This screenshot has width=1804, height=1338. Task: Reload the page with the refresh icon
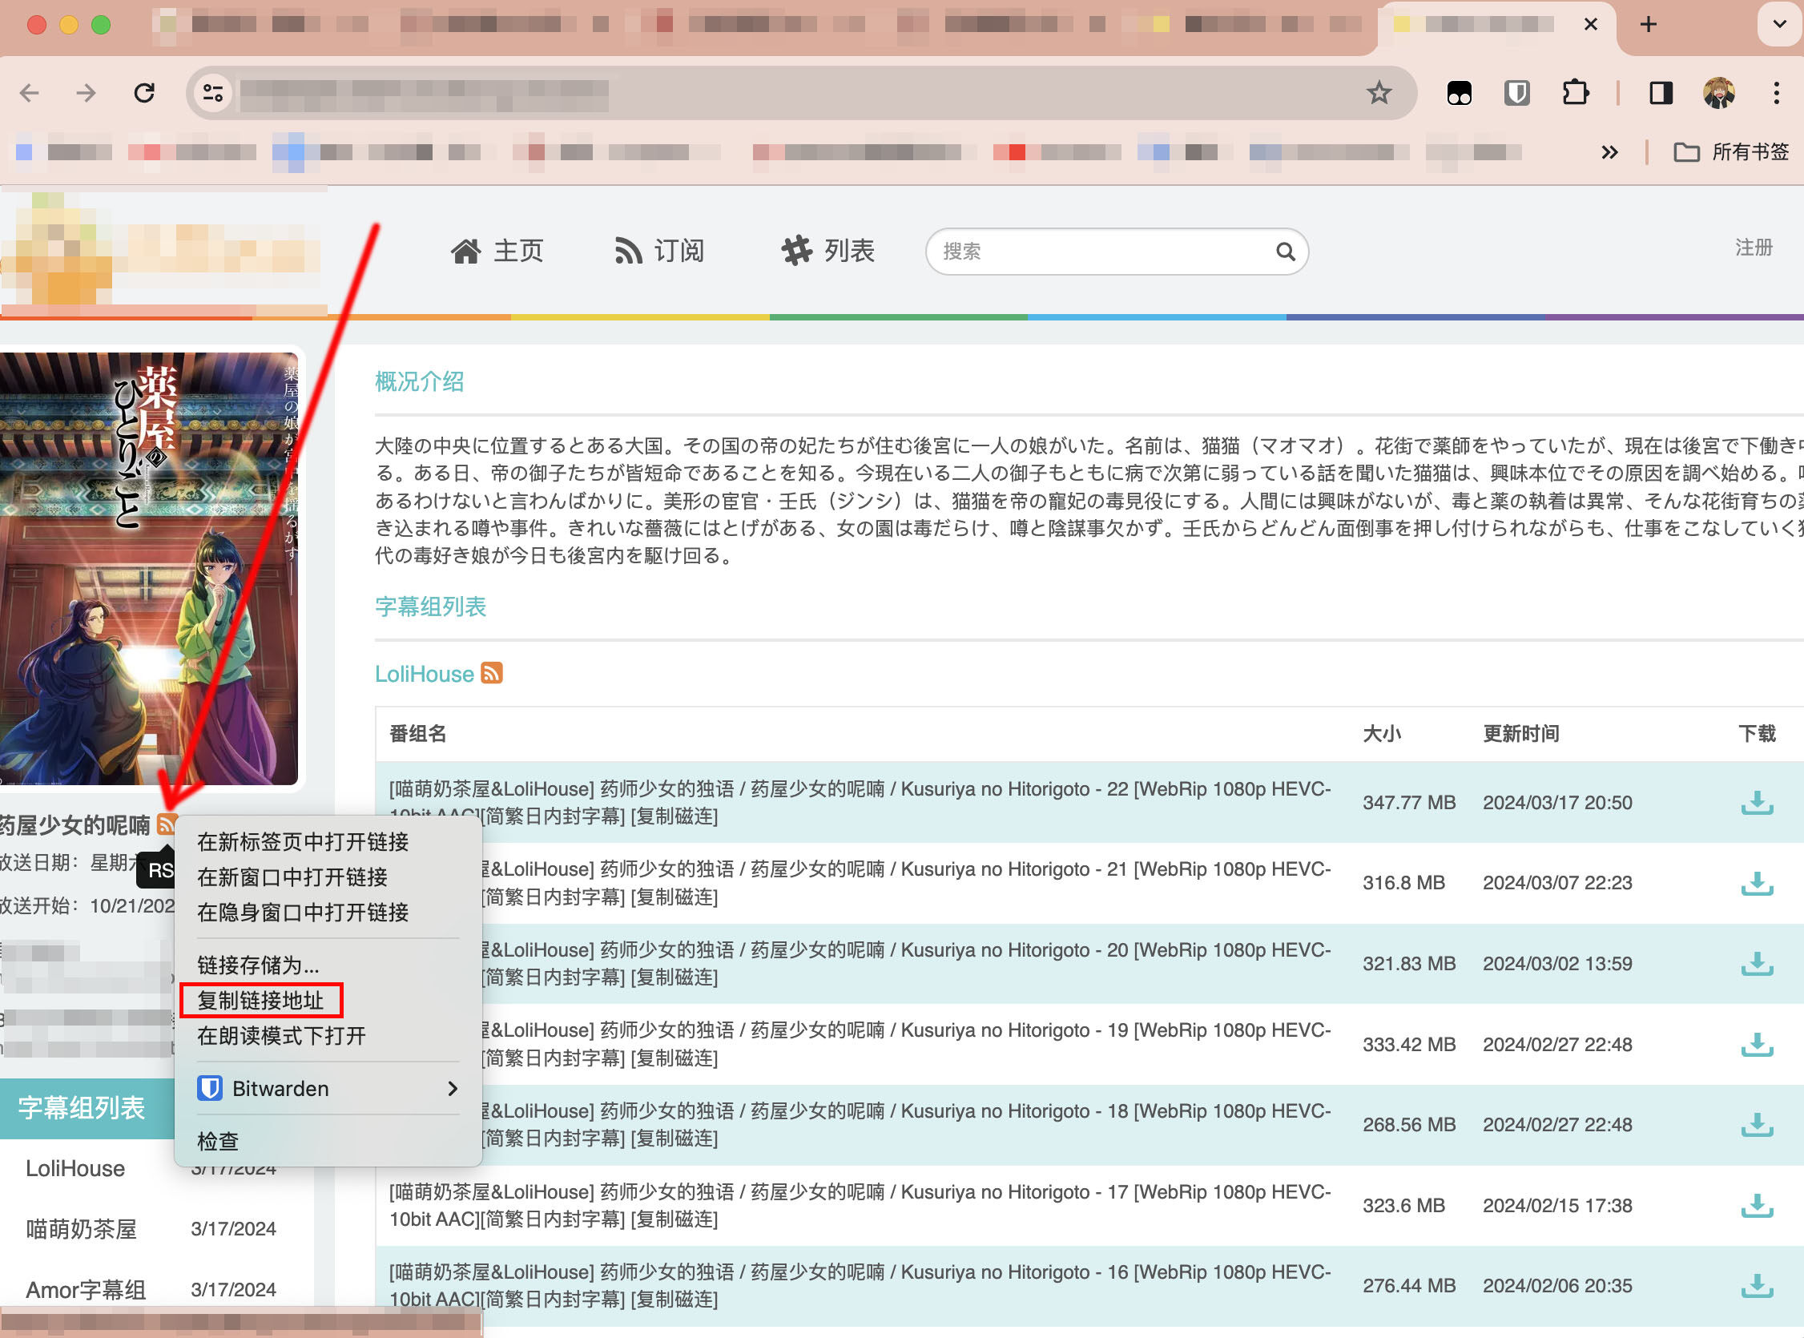(x=144, y=93)
